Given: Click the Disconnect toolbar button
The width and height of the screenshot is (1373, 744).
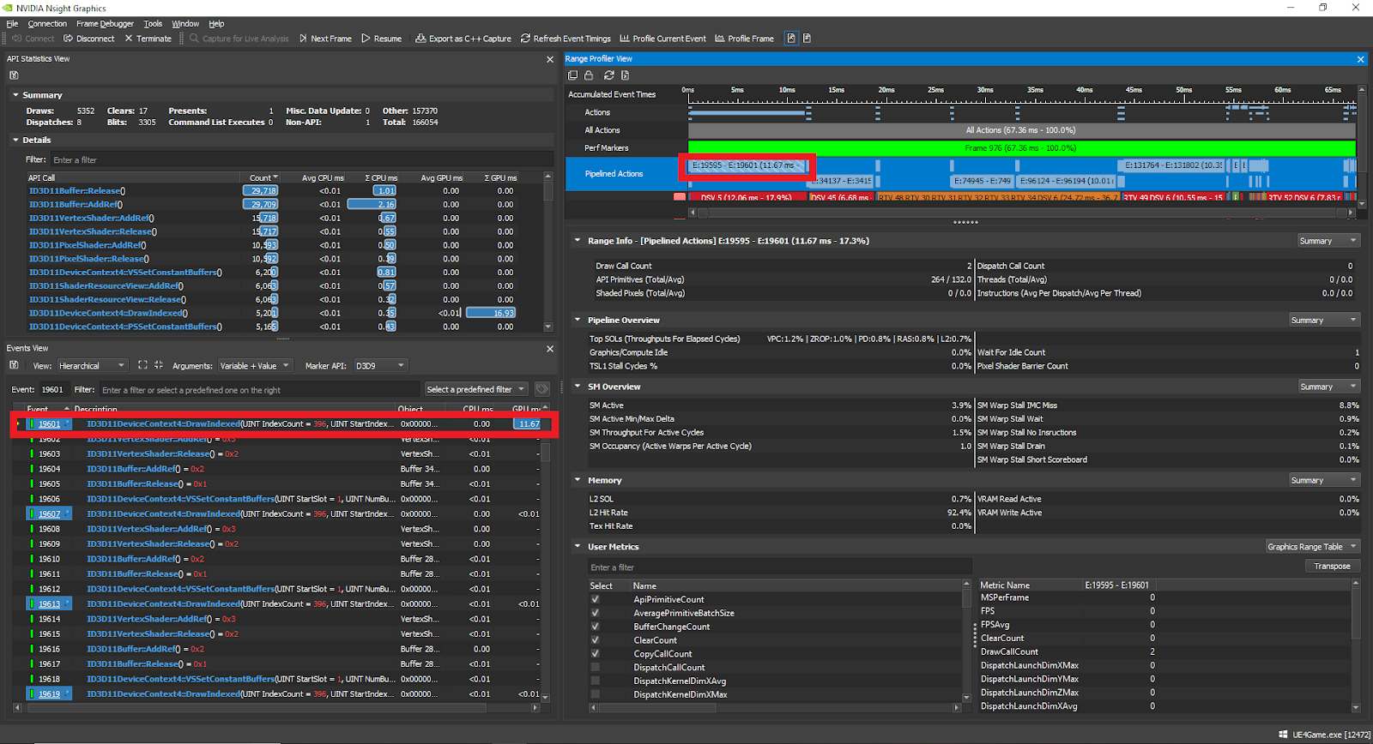Looking at the screenshot, I should (x=89, y=39).
